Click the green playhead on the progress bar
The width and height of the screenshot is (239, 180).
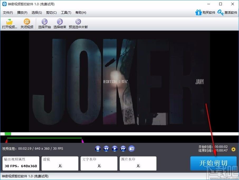[x=8, y=134]
